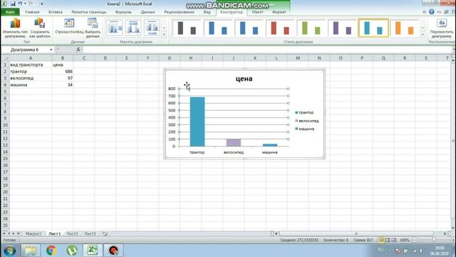456x257 pixels.
Task: Open File Explorer from taskbar
Action: tap(30, 251)
